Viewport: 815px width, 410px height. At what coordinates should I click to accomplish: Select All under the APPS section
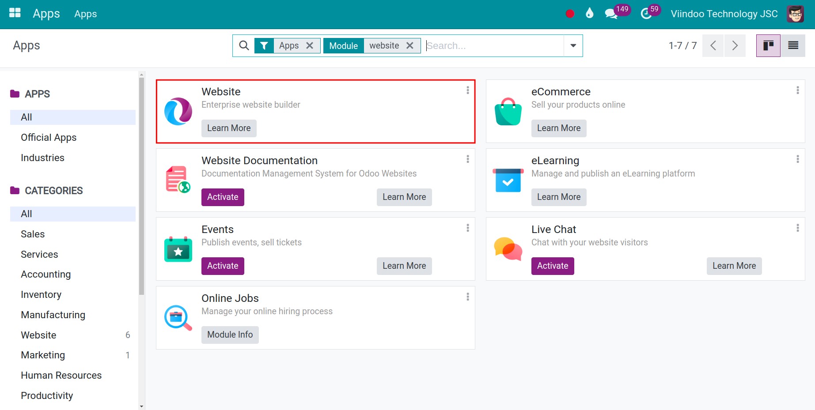[x=73, y=117]
